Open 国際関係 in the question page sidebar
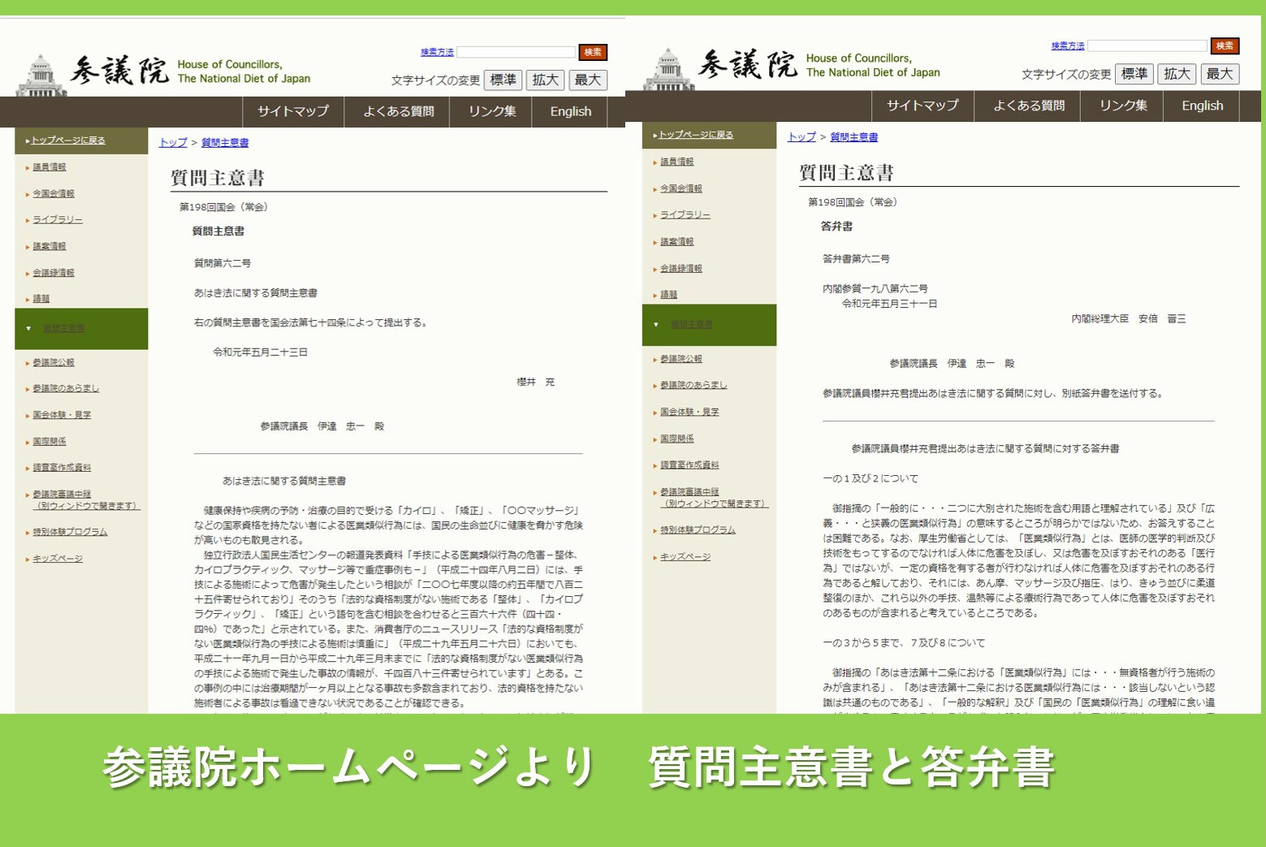The width and height of the screenshot is (1266, 847). click(50, 442)
